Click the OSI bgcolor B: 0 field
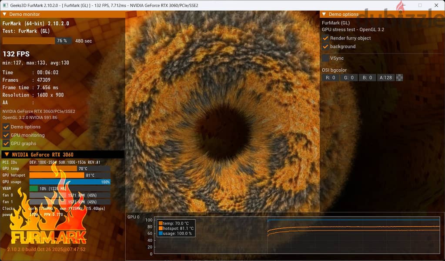Viewport: 445px width, 261px height. (367, 77)
